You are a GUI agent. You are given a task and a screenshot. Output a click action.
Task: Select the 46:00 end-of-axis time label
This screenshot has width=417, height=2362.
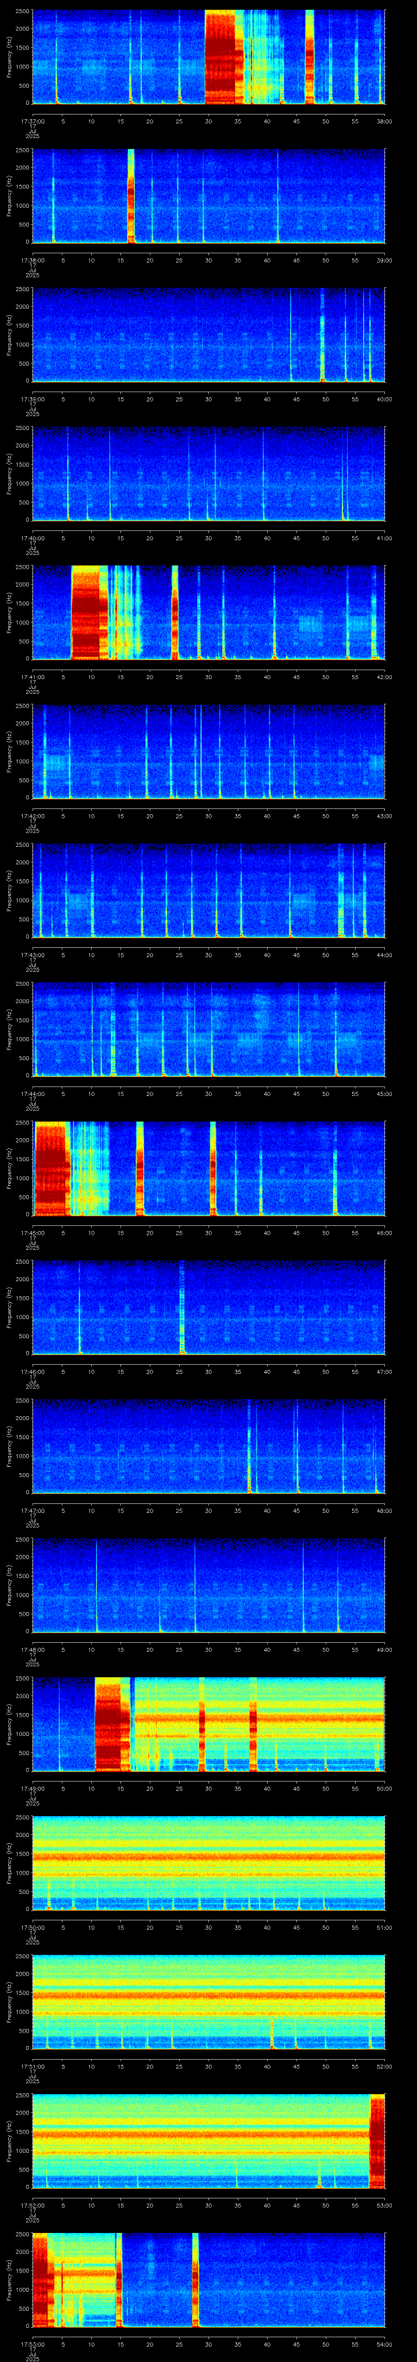pos(384,1233)
